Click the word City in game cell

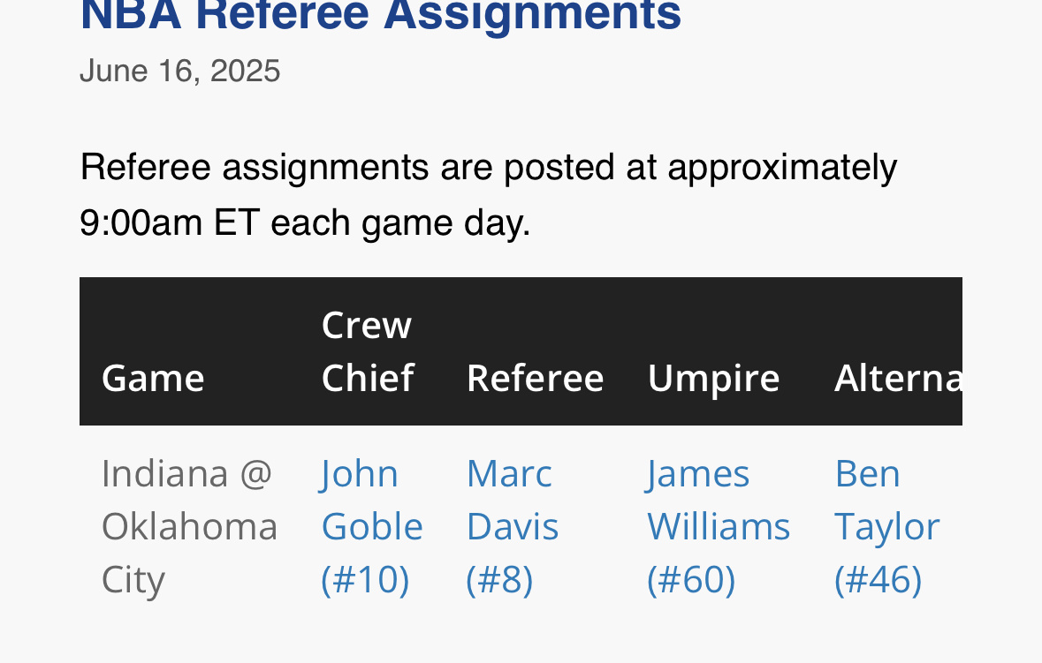tap(133, 581)
